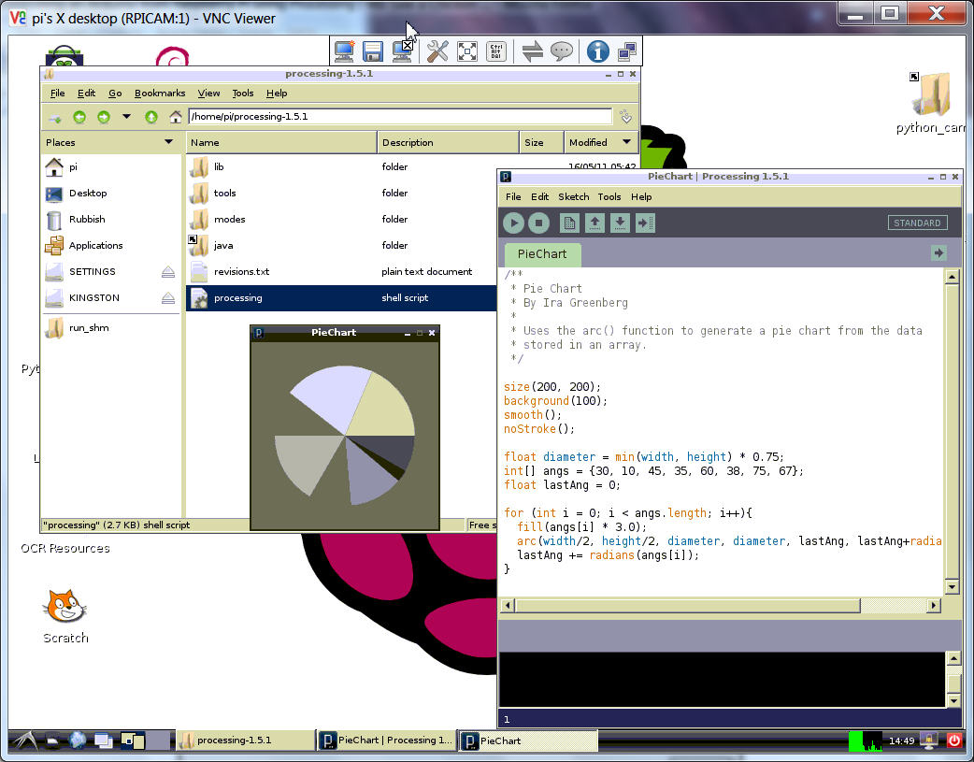Stop the running sketch
974x762 pixels.
538,223
